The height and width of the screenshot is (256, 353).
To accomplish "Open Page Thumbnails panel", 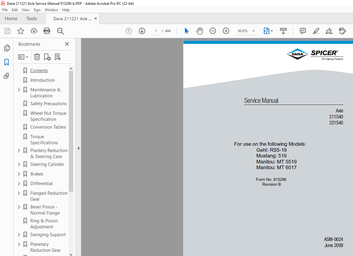I will pyautogui.click(x=7, y=48).
